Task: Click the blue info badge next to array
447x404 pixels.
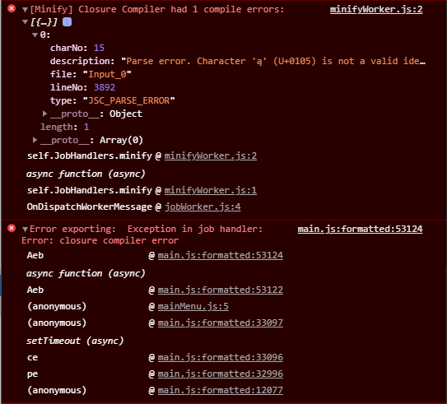Action: tap(67, 22)
